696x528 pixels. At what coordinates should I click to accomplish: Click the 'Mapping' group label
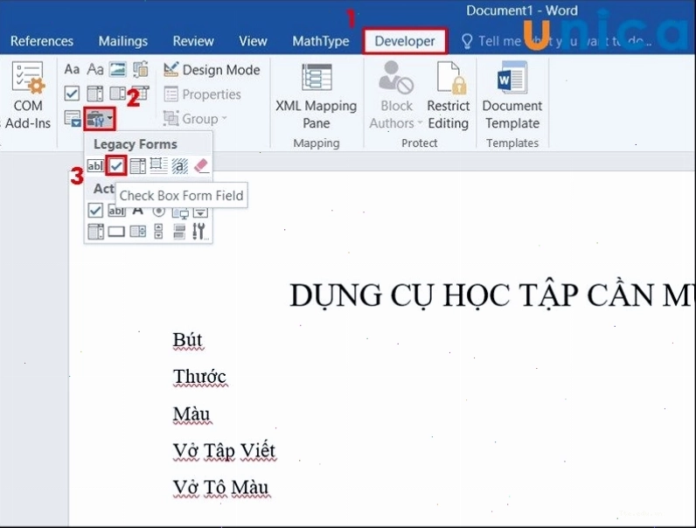pos(316,142)
